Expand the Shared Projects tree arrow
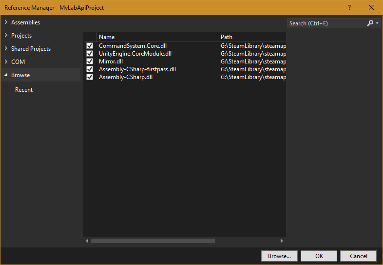This screenshot has height=265, width=383. (x=6, y=49)
